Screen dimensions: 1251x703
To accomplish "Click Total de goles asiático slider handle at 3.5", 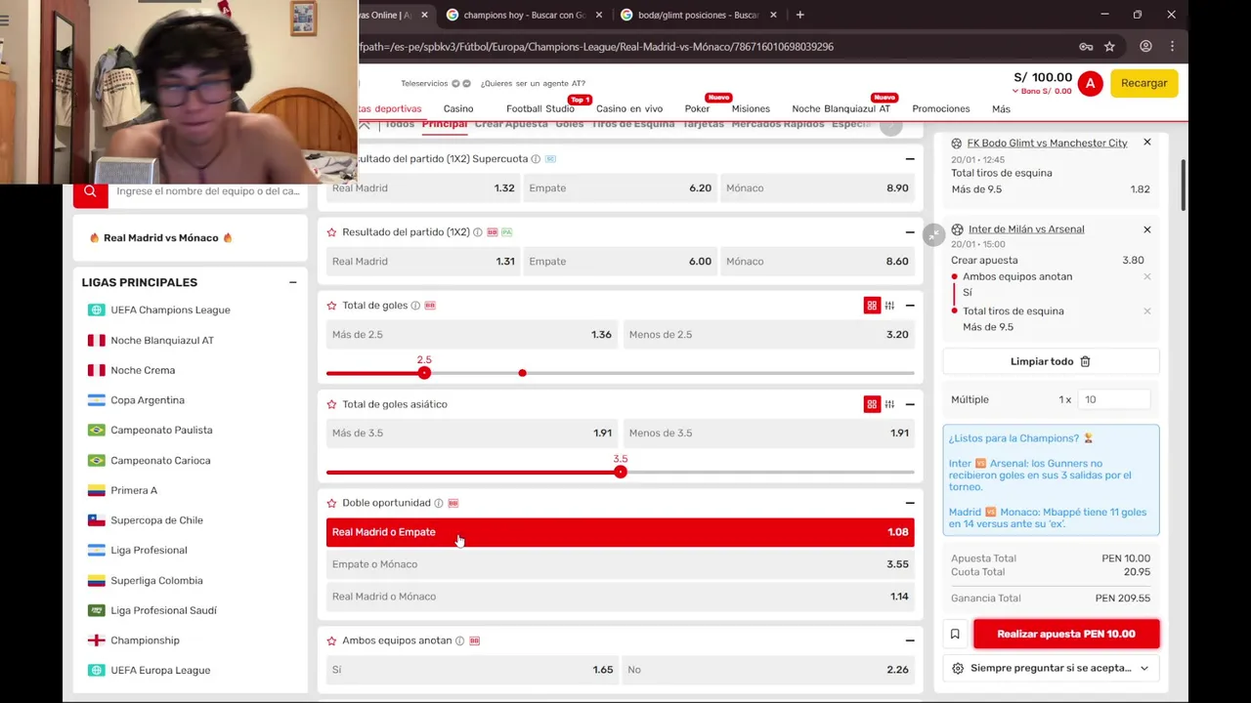I will point(621,472).
